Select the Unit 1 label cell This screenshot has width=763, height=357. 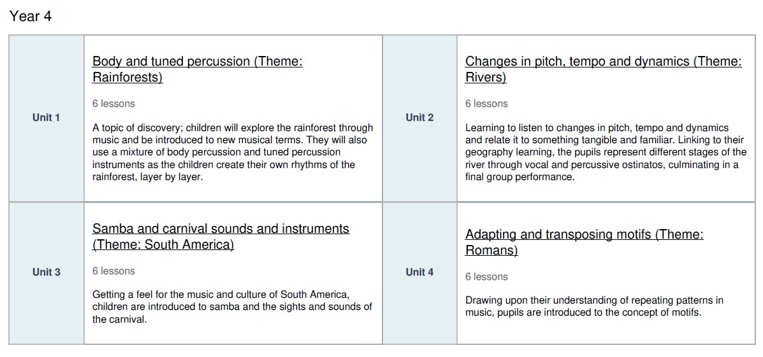[47, 118]
